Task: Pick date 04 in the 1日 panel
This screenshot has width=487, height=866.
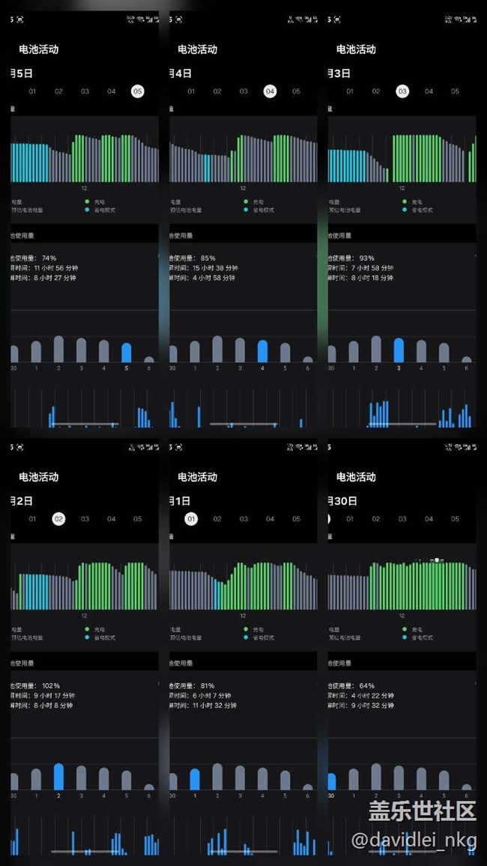Action: point(270,519)
